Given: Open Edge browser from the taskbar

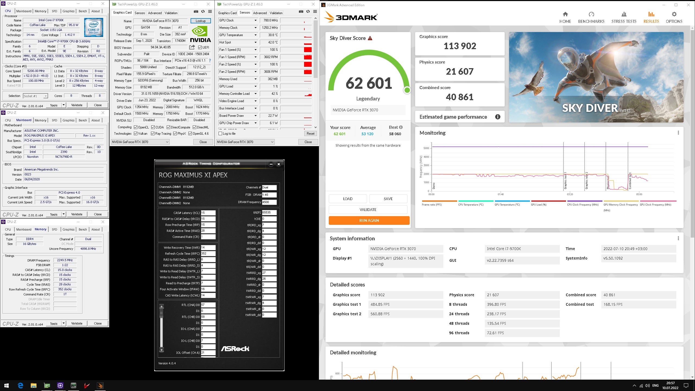Looking at the screenshot, I should (x=20, y=386).
